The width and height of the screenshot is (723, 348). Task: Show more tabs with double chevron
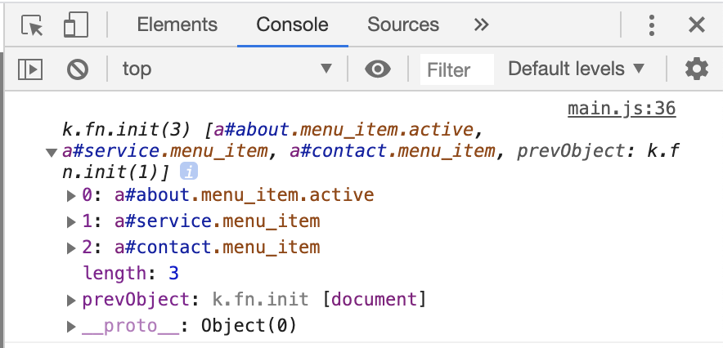(x=482, y=25)
